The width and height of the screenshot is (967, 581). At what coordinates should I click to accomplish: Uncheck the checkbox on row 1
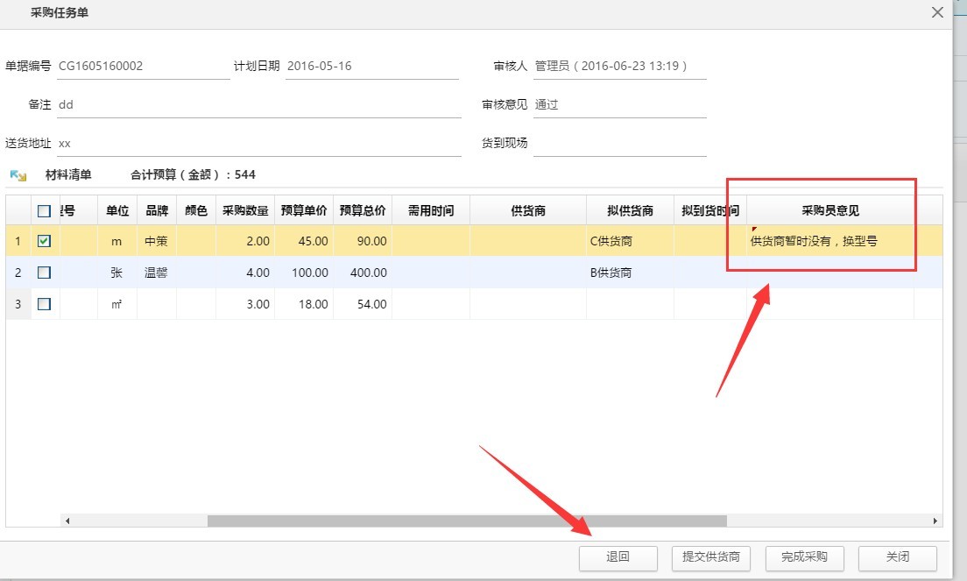[43, 240]
